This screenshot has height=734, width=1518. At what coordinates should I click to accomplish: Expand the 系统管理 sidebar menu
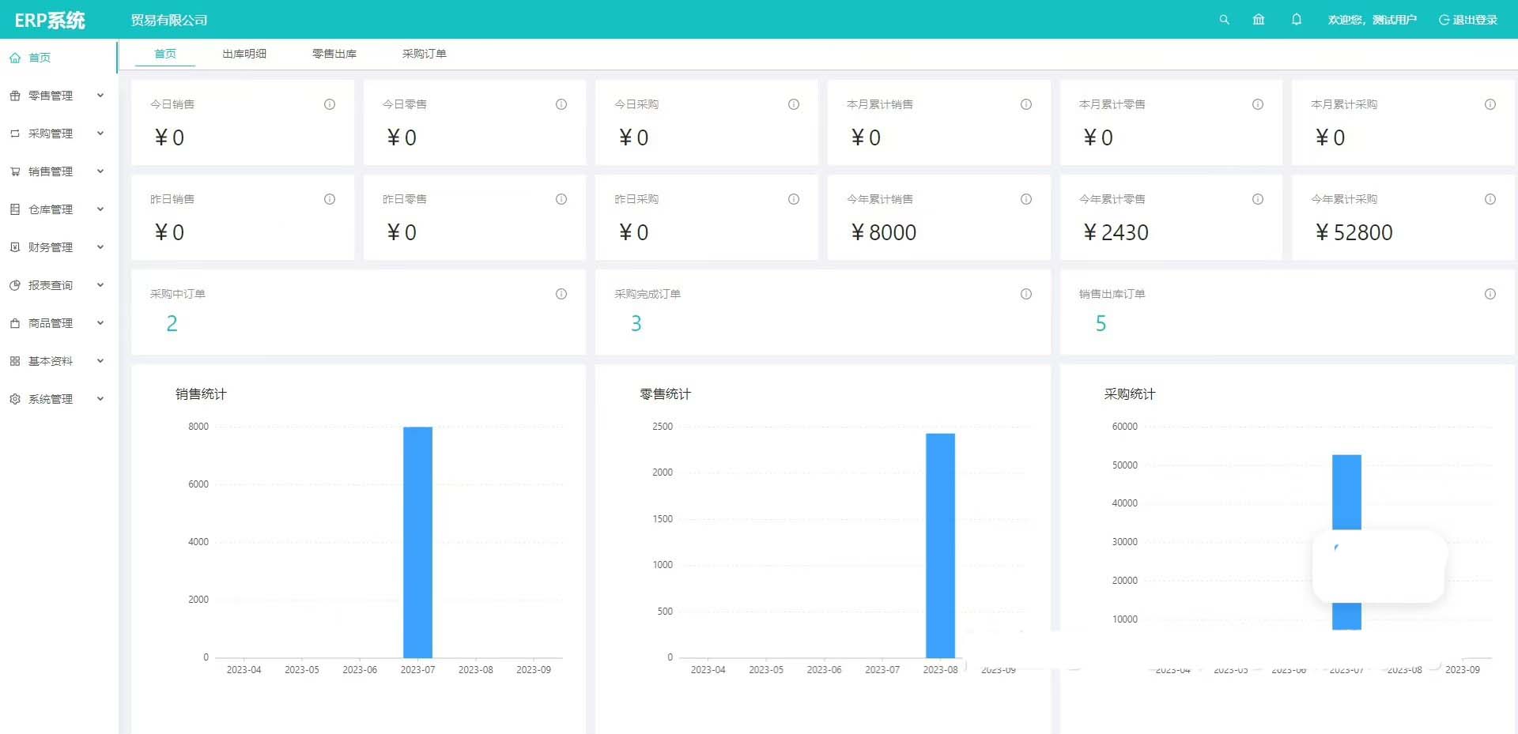(57, 399)
